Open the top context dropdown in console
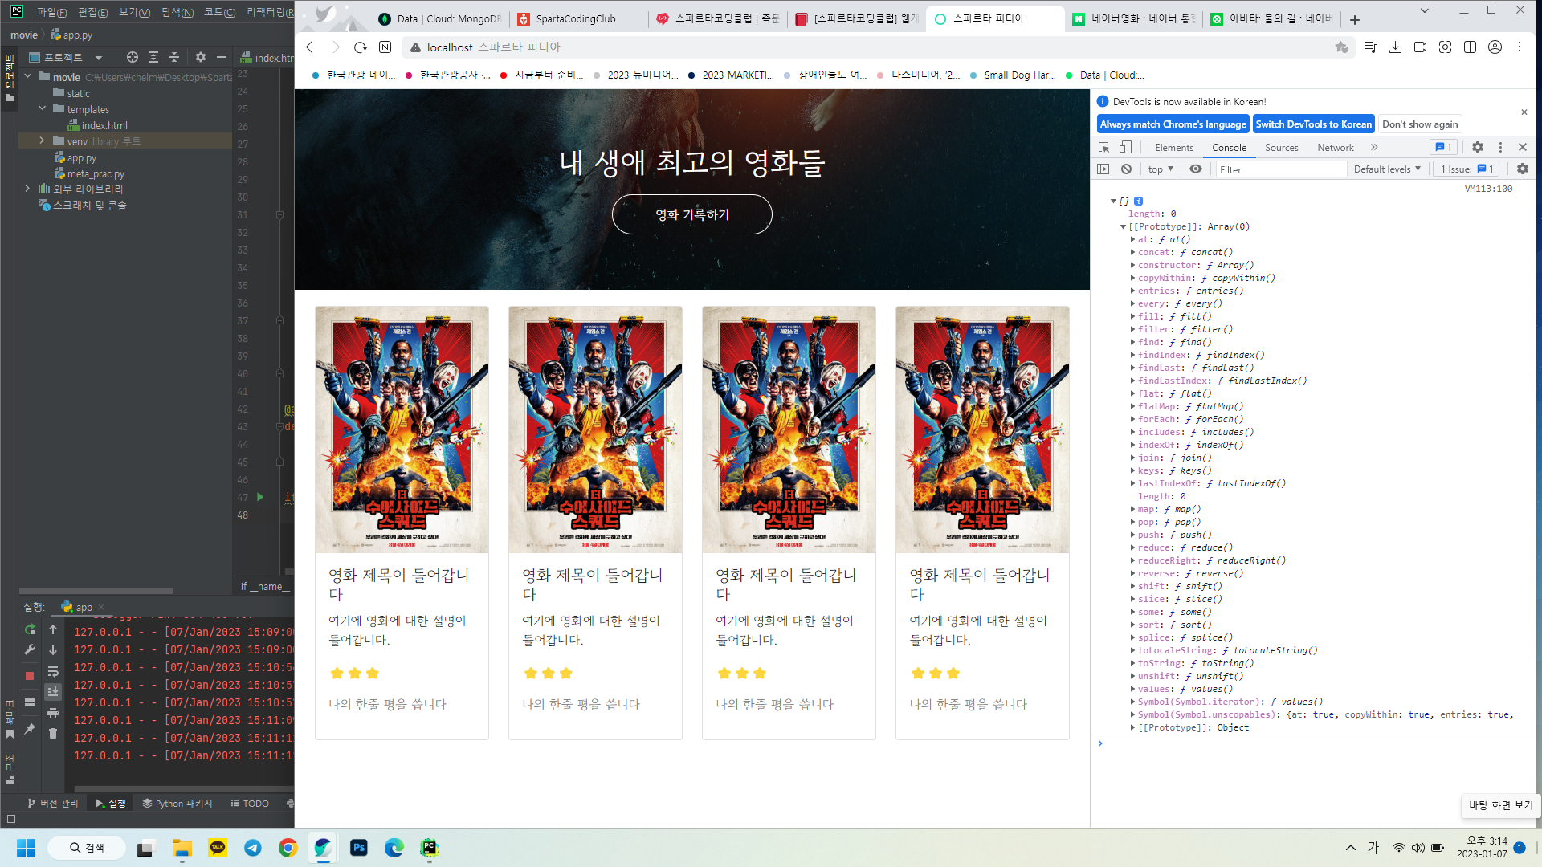Viewport: 1542px width, 867px height. tap(1161, 169)
